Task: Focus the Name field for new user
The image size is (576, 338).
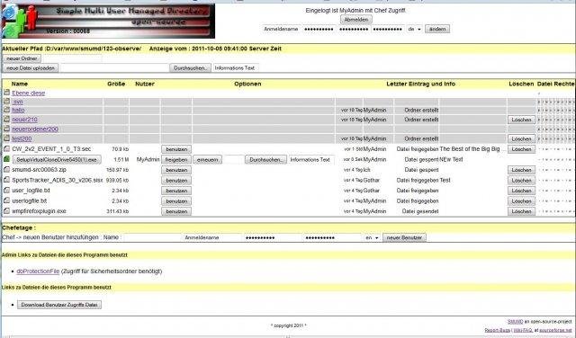Action: (x=152, y=238)
